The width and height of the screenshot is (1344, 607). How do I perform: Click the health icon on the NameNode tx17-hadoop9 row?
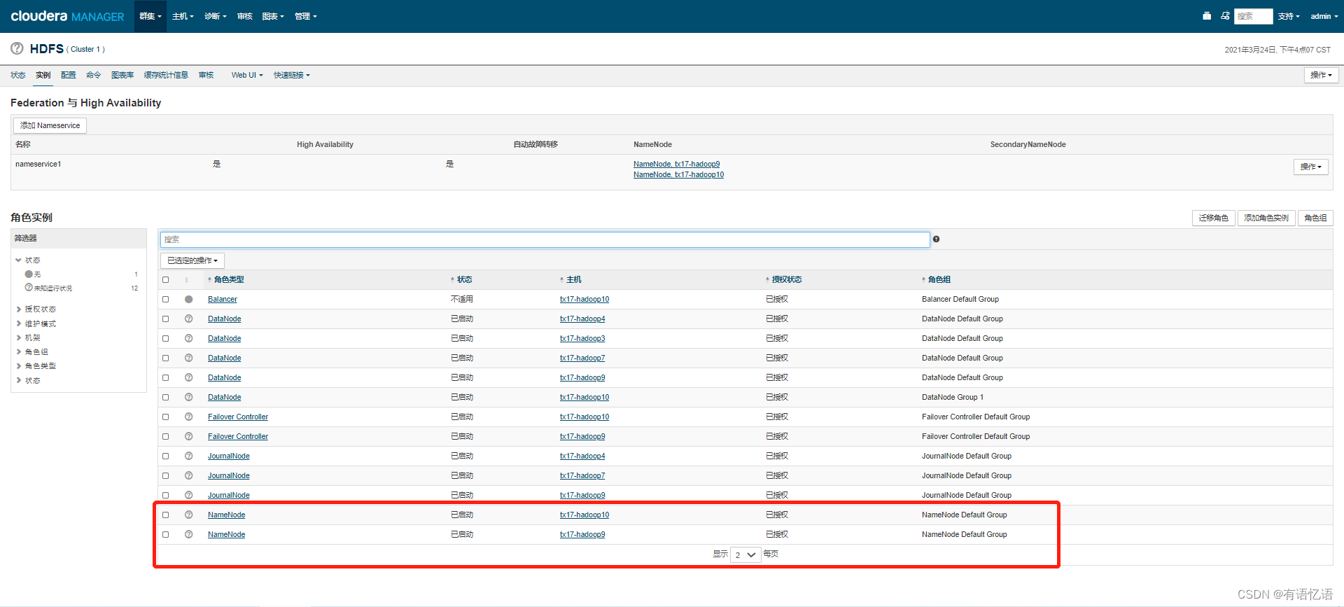click(189, 534)
